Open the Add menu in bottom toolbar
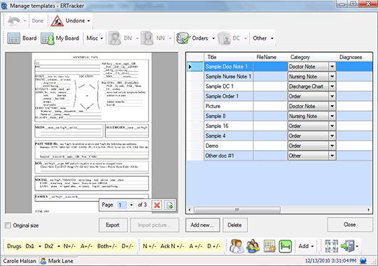Image resolution: width=378 pixels, height=266 pixels. (306, 246)
